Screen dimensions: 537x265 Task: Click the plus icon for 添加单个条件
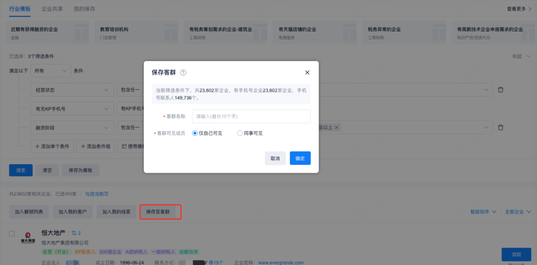click(38, 146)
